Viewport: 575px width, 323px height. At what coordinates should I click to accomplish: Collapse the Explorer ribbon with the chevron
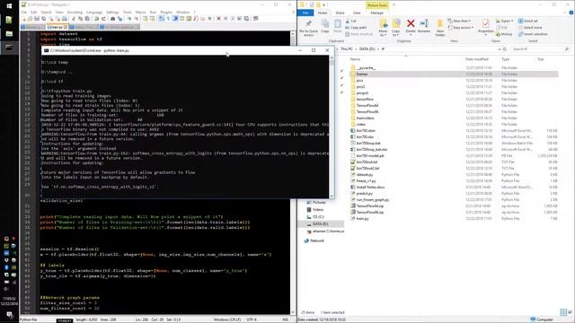coord(565,13)
